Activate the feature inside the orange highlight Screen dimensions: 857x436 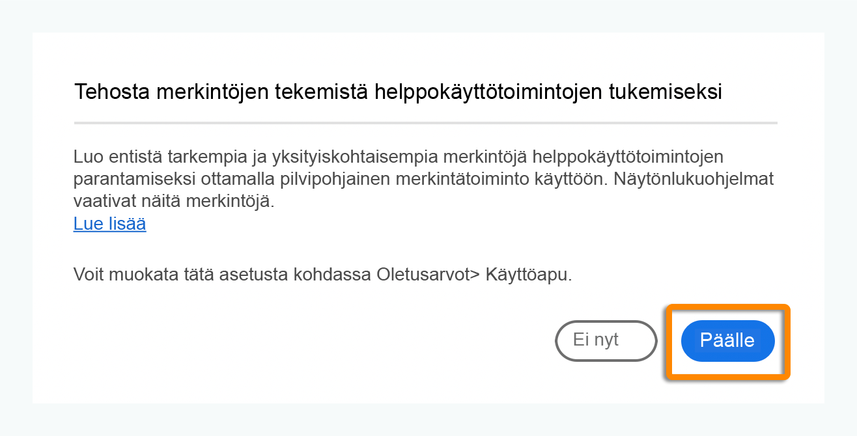[x=727, y=340]
